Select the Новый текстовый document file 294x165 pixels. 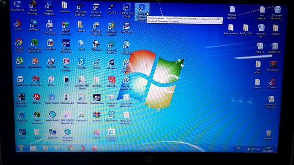pos(232,12)
